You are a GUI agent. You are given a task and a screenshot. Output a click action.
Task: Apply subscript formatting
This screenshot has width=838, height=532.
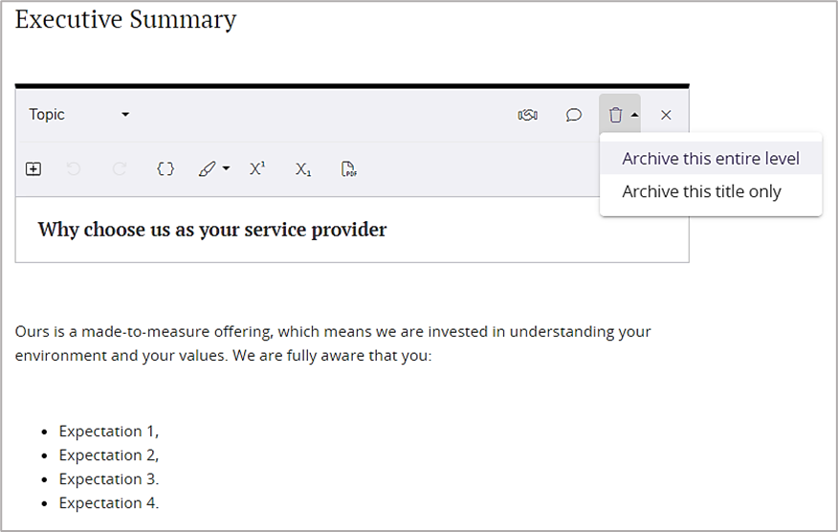coord(303,169)
